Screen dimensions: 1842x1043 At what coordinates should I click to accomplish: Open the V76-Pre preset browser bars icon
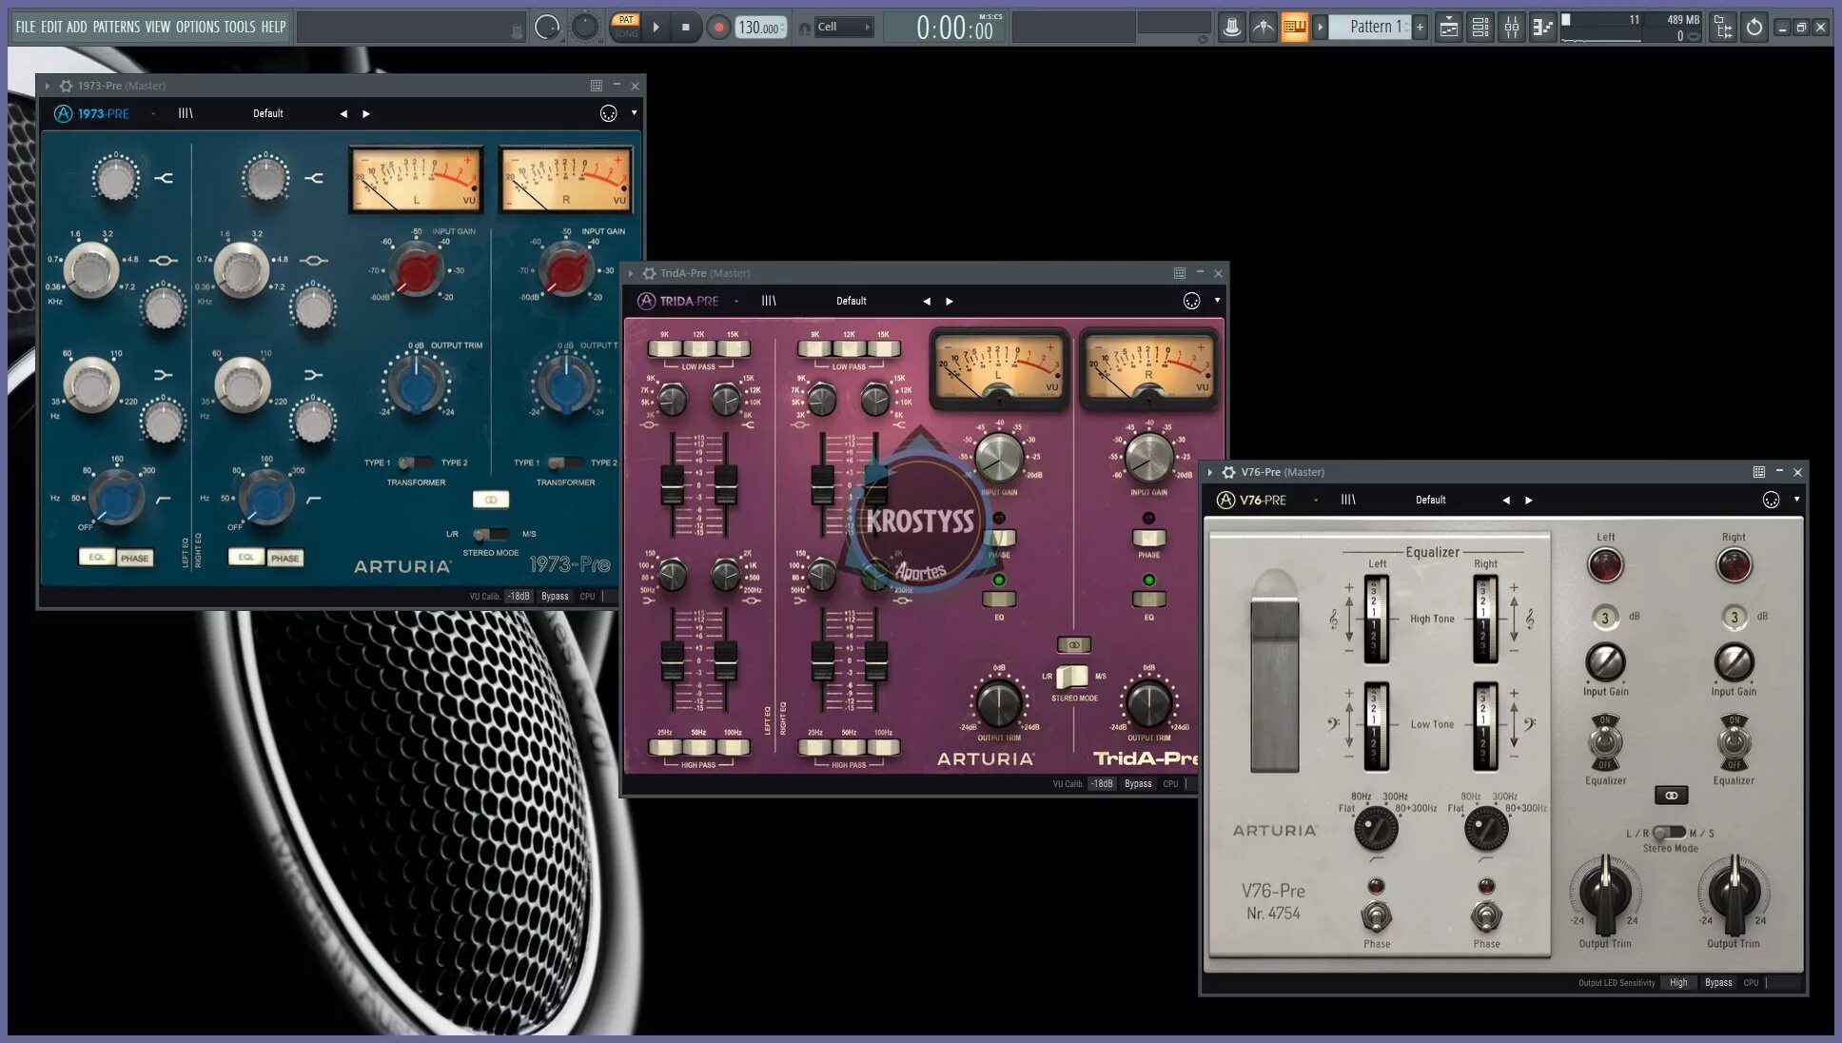tap(1348, 500)
